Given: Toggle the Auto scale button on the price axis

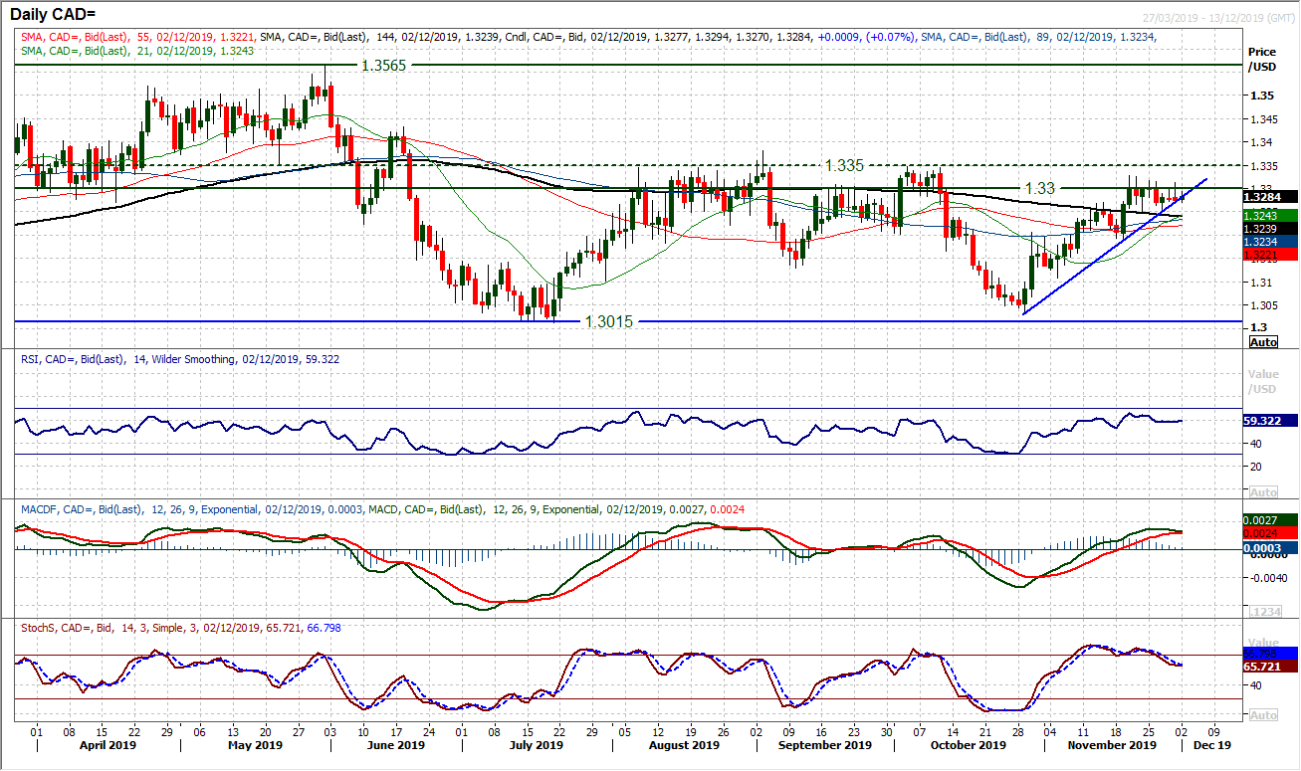Looking at the screenshot, I should pyautogui.click(x=1263, y=342).
